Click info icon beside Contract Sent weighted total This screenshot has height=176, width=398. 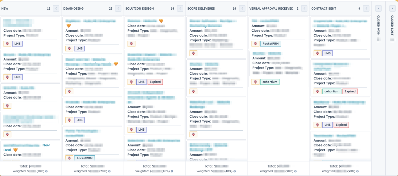(x=357, y=171)
